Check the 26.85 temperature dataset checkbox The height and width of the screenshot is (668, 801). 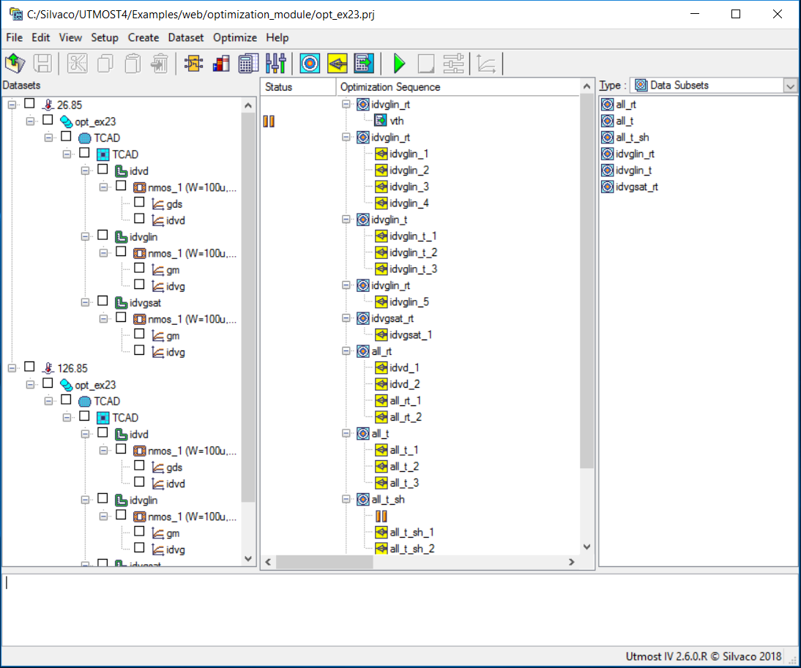click(29, 104)
